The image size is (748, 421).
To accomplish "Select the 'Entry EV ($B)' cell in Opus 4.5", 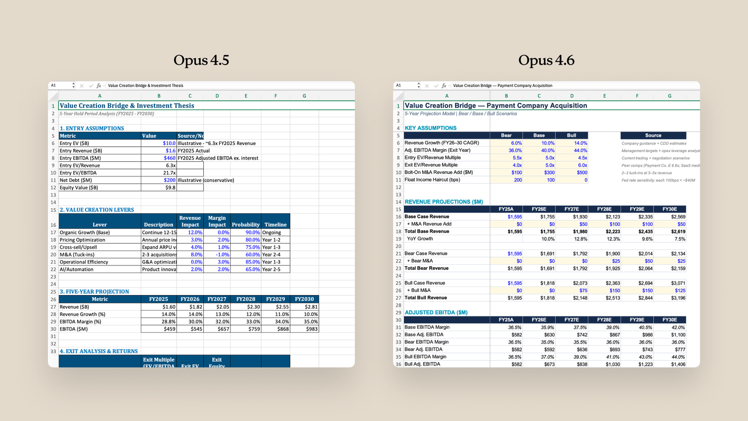I will pyautogui.click(x=100, y=144).
